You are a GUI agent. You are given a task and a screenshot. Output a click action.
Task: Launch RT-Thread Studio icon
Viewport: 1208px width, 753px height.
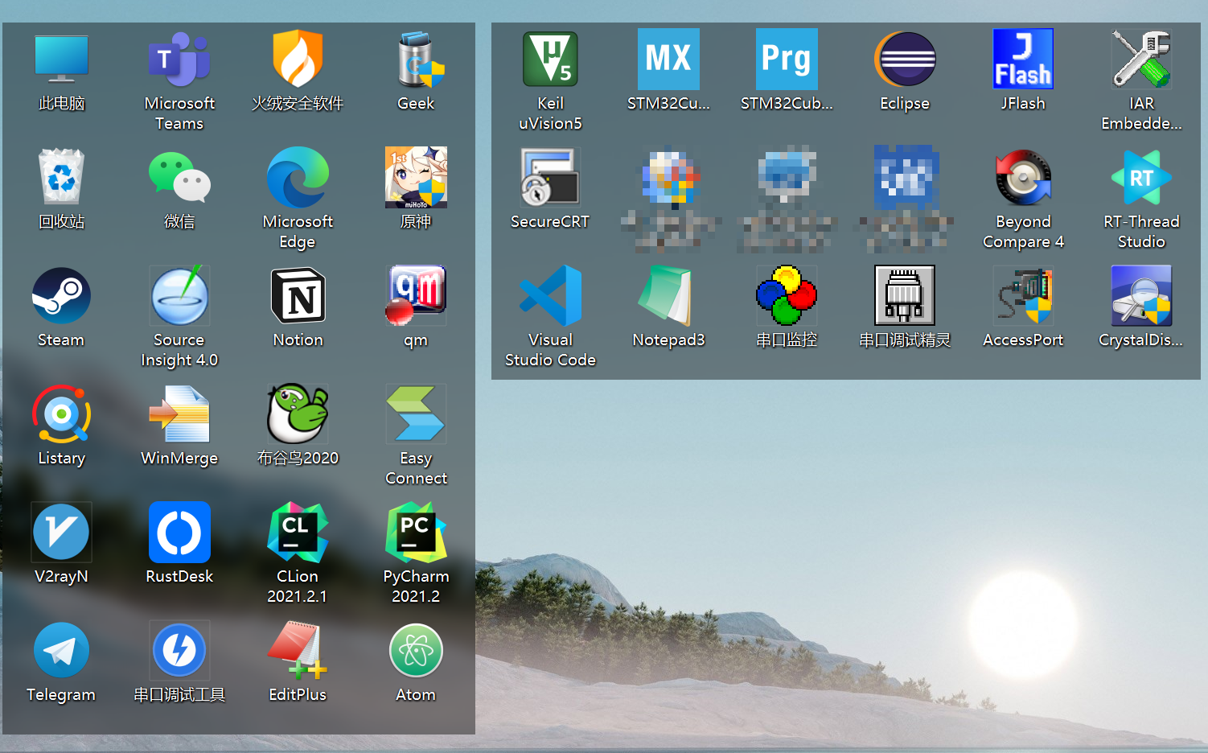click(x=1141, y=178)
